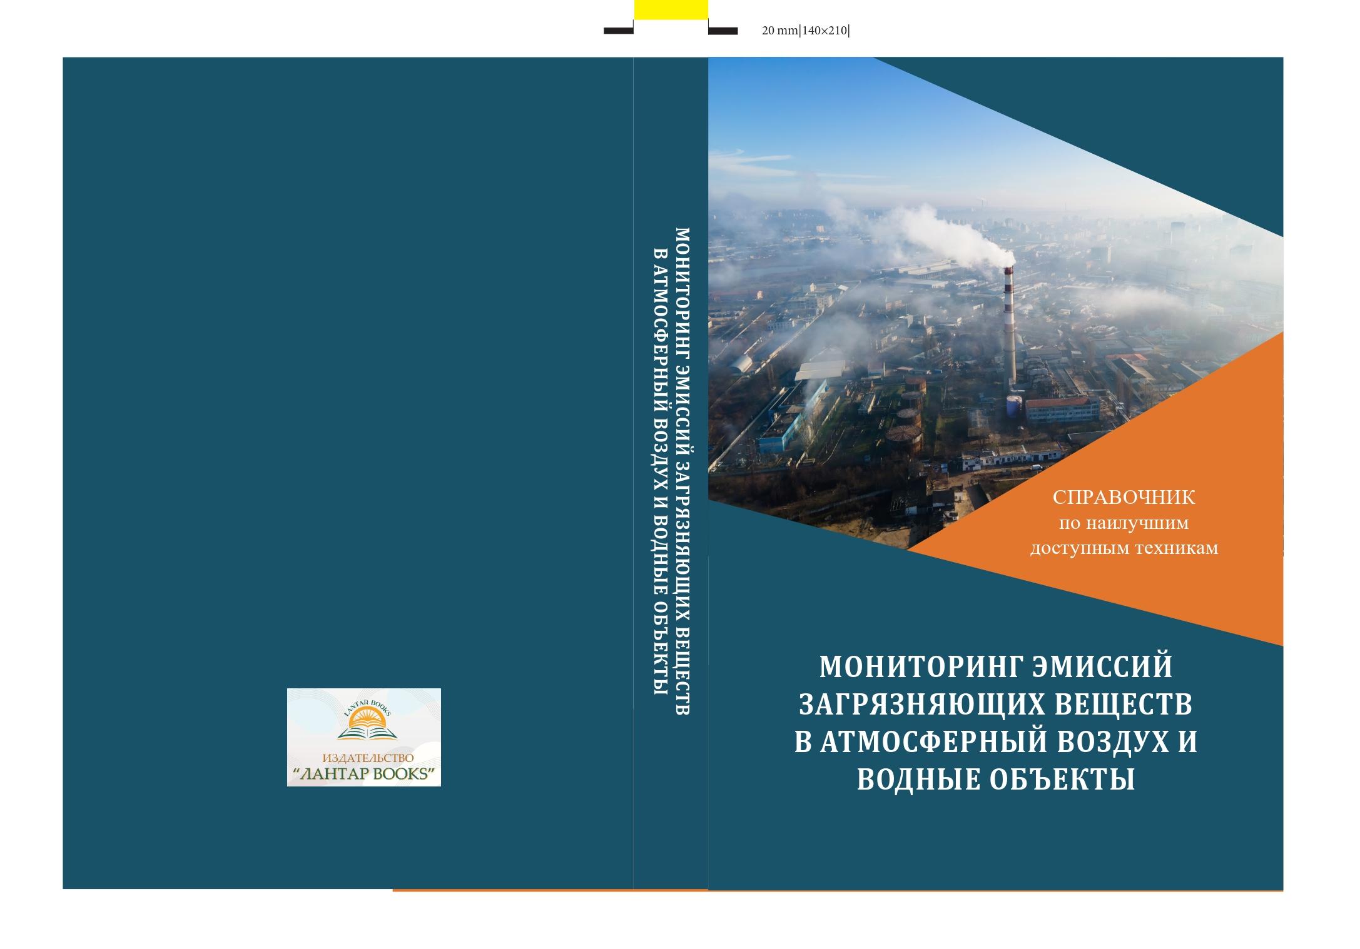This screenshot has height=949, width=1360.
Task: Click the Lantar Books publisher logo
Action: pos(363,737)
